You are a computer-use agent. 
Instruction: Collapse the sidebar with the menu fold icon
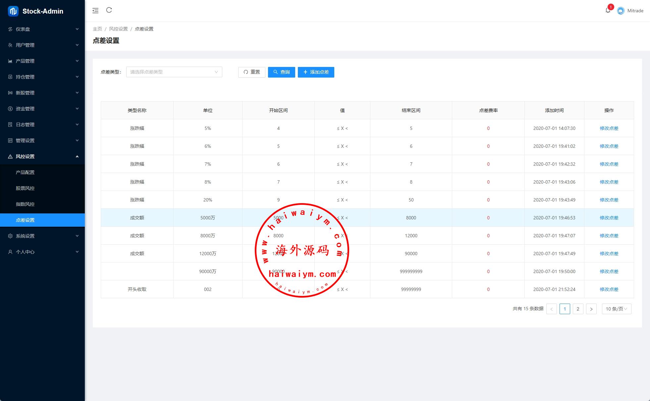tap(95, 11)
